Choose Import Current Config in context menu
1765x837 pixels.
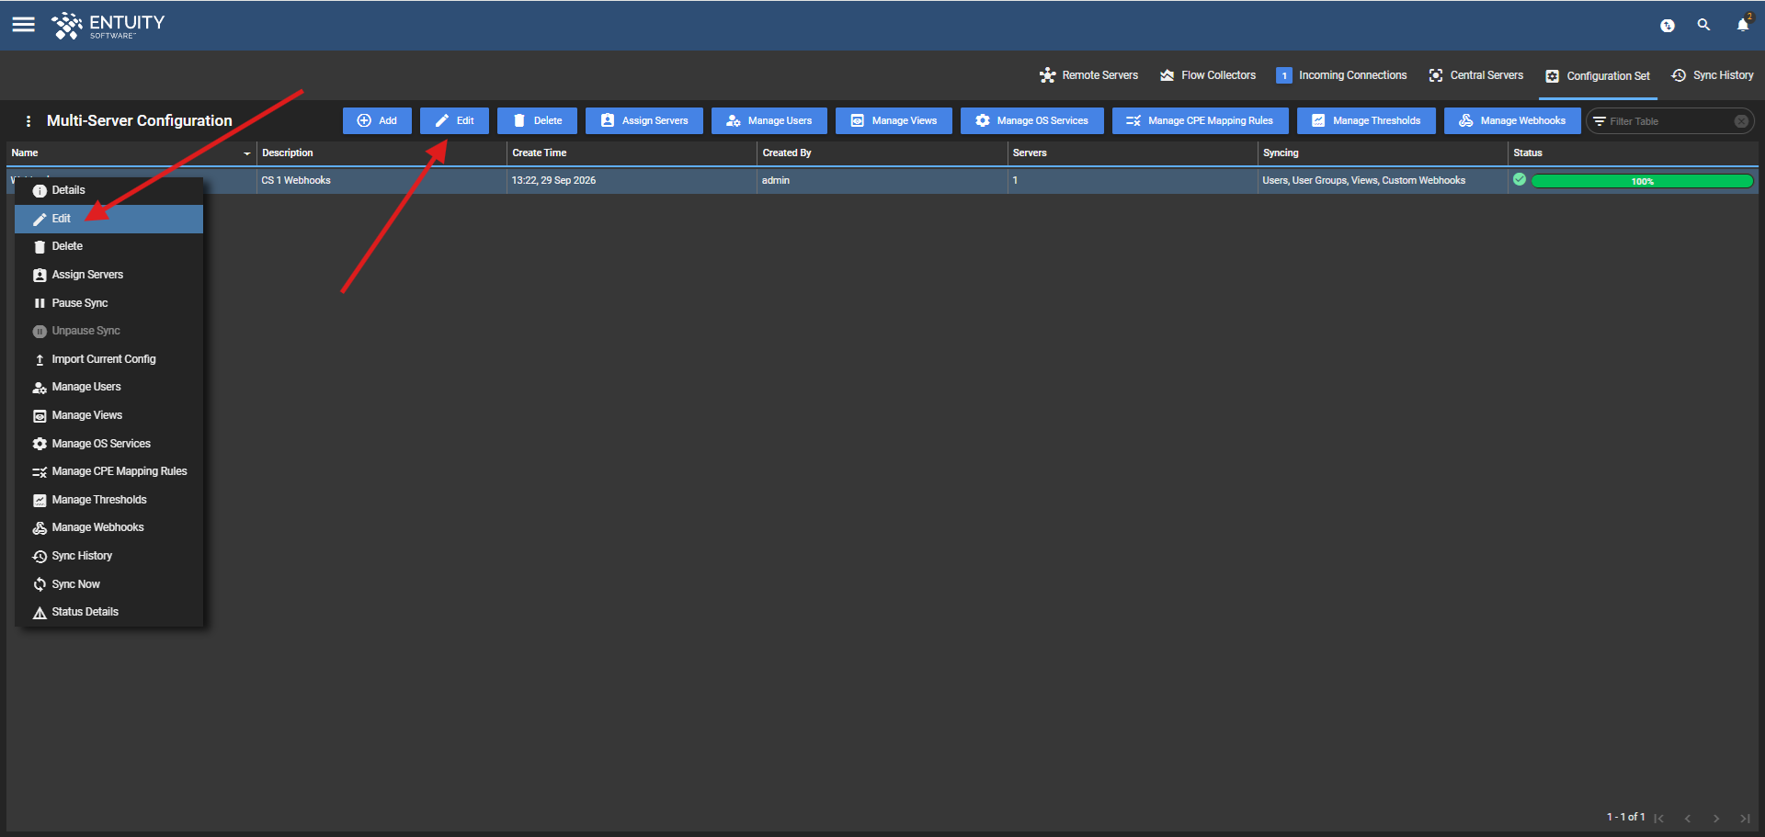pos(109,359)
